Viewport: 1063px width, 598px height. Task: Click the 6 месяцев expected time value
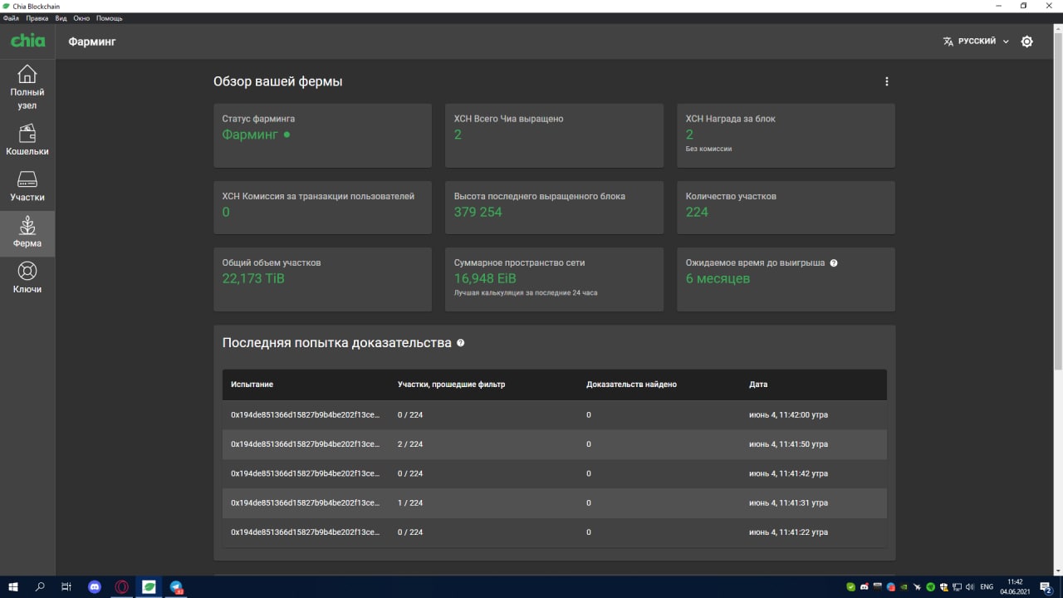pyautogui.click(x=718, y=278)
